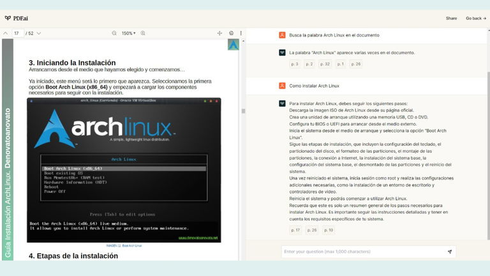Open the three-dot more options menu
The width and height of the screenshot is (490, 276).
pos(241,33)
